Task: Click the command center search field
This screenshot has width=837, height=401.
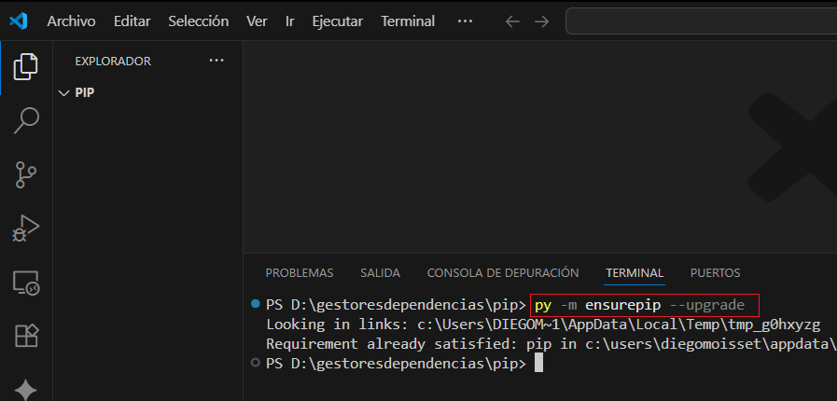Action: [700, 21]
